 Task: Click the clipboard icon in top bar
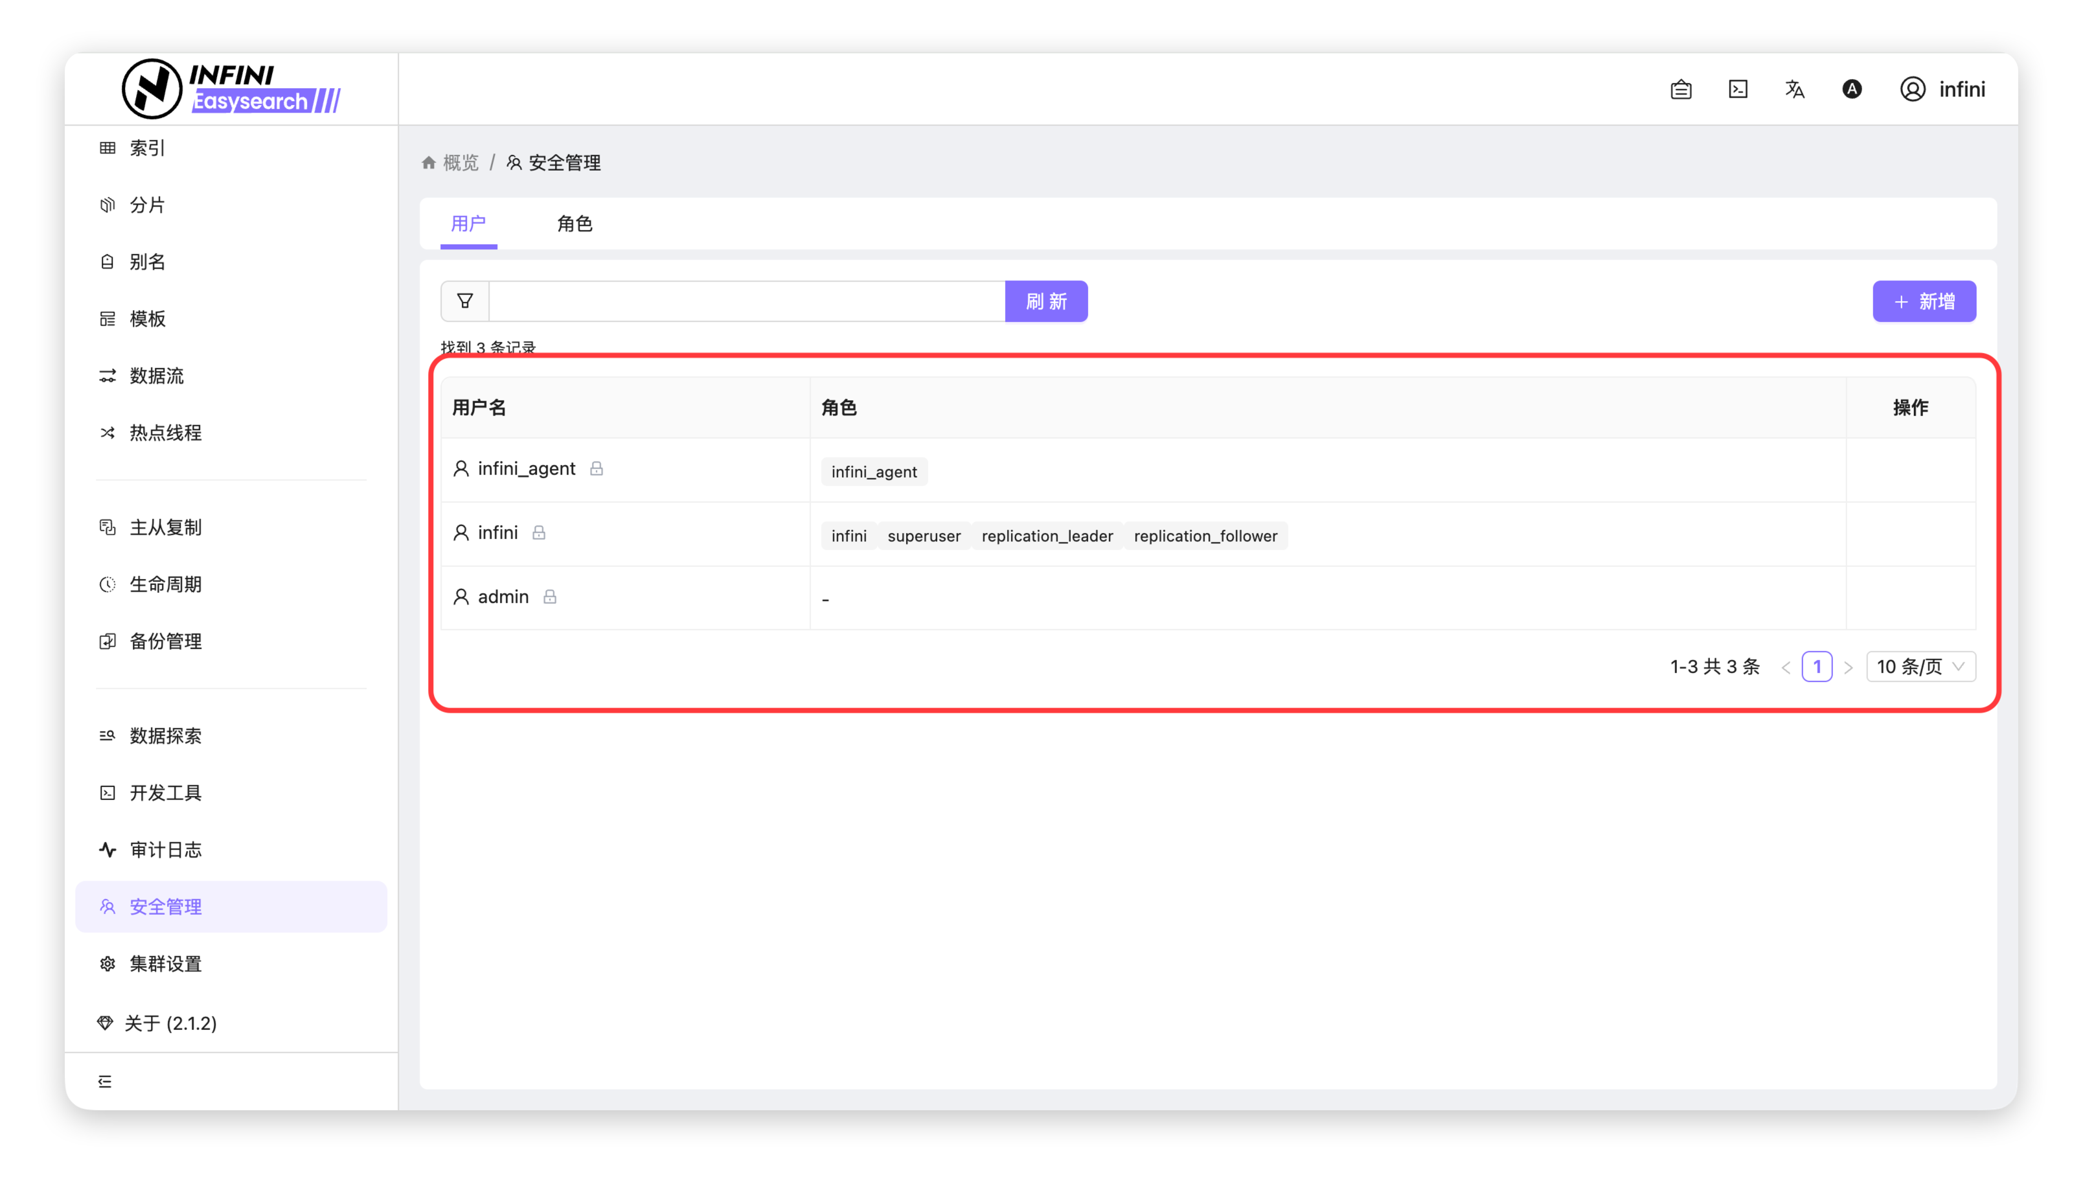tap(1681, 89)
